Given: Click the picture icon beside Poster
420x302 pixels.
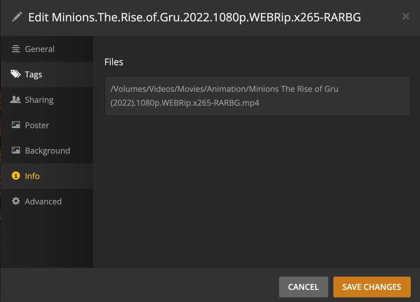Looking at the screenshot, I should (x=16, y=125).
